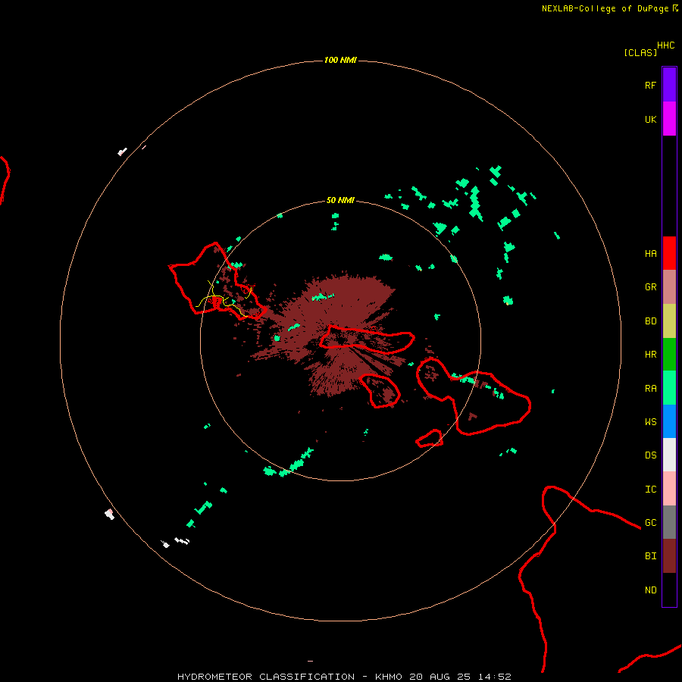The width and height of the screenshot is (682, 682).
Task: Click the HA red legend swatch
Action: click(669, 253)
